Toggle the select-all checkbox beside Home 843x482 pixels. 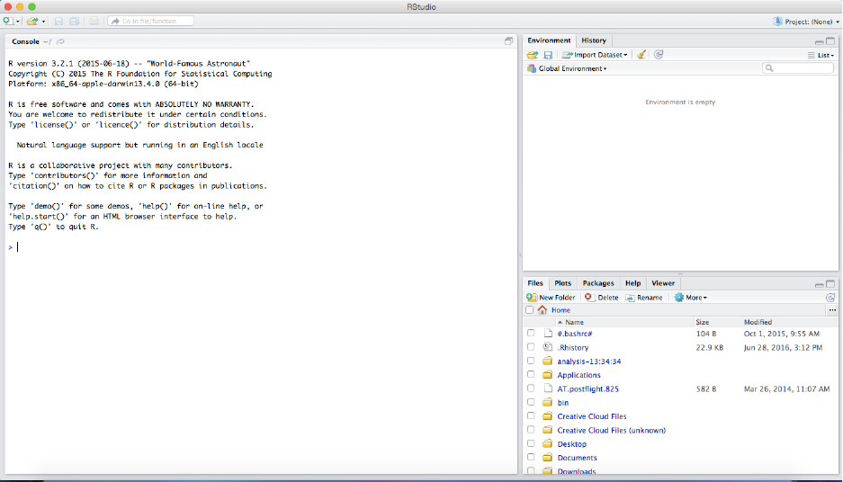(x=530, y=310)
